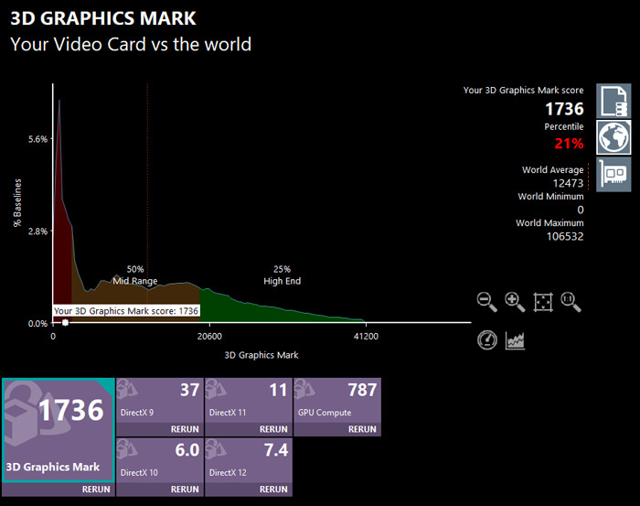Viewport: 640px width, 506px height.
Task: Click the score marker on chart axis
Action: (x=65, y=323)
